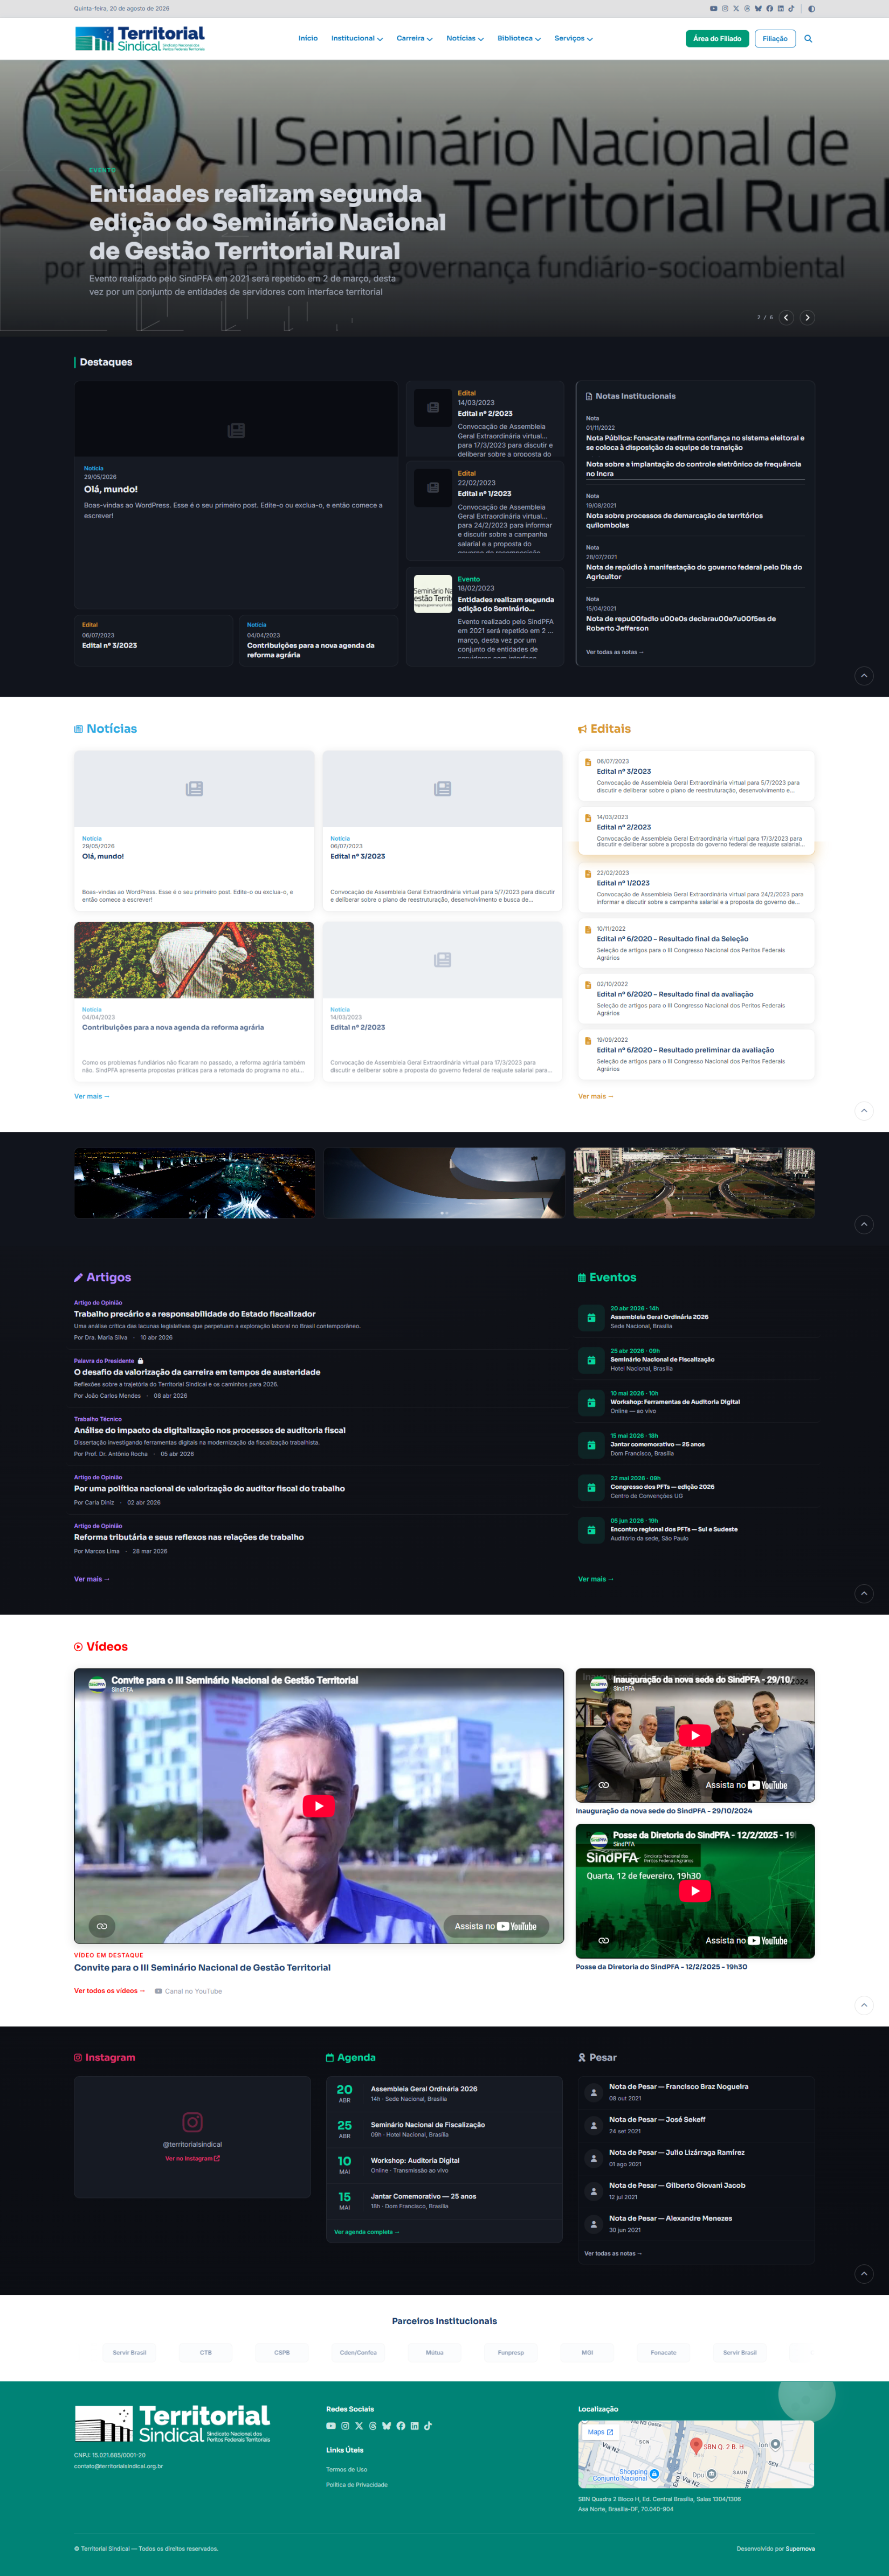Click 'Assista no YouTube' on featured video

coord(496,1926)
